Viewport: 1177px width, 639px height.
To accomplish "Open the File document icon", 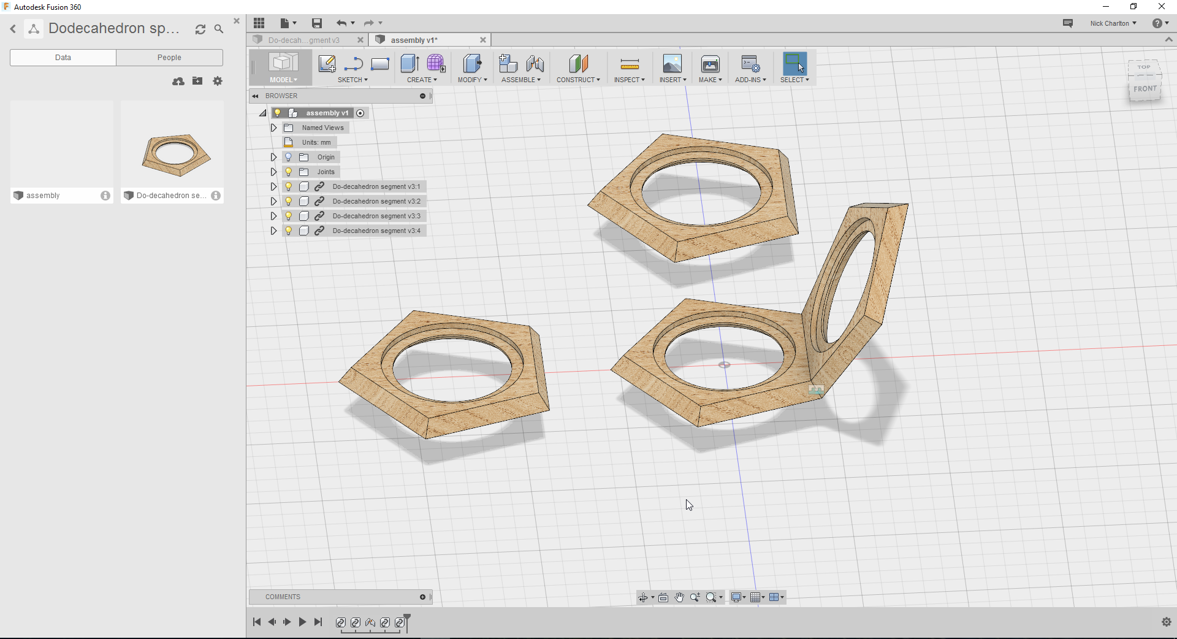I will coord(284,23).
